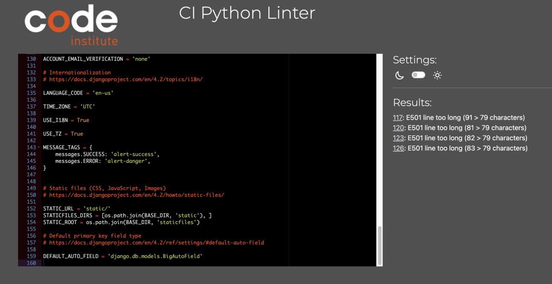
Task: Jump to line 117 error link
Action: point(398,117)
